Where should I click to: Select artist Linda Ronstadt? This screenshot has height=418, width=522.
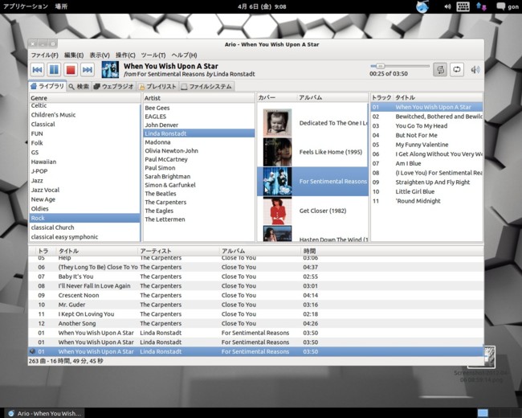pos(199,133)
